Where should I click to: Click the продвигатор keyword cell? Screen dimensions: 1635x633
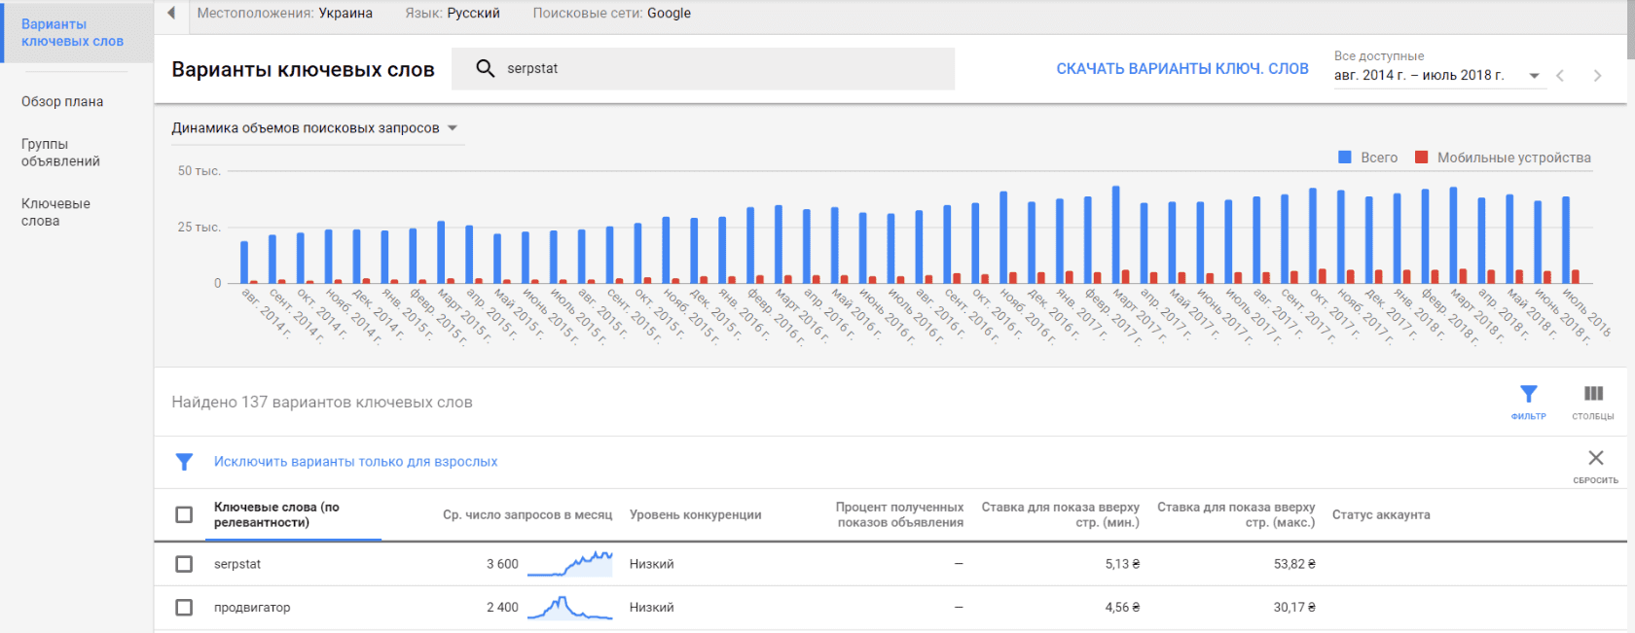point(252,608)
